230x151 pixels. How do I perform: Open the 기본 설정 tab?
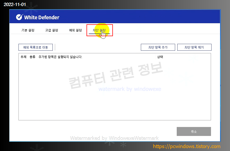click(x=28, y=30)
